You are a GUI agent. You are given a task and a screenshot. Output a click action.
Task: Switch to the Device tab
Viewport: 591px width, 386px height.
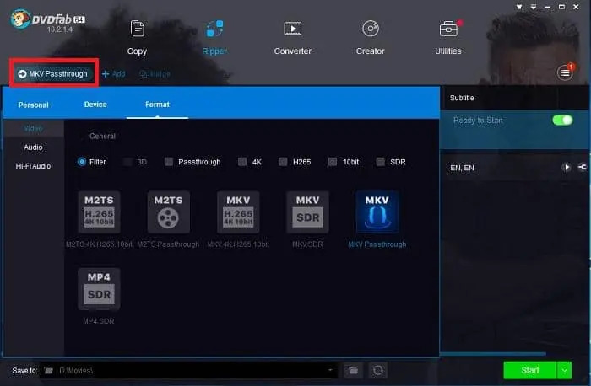(x=95, y=105)
